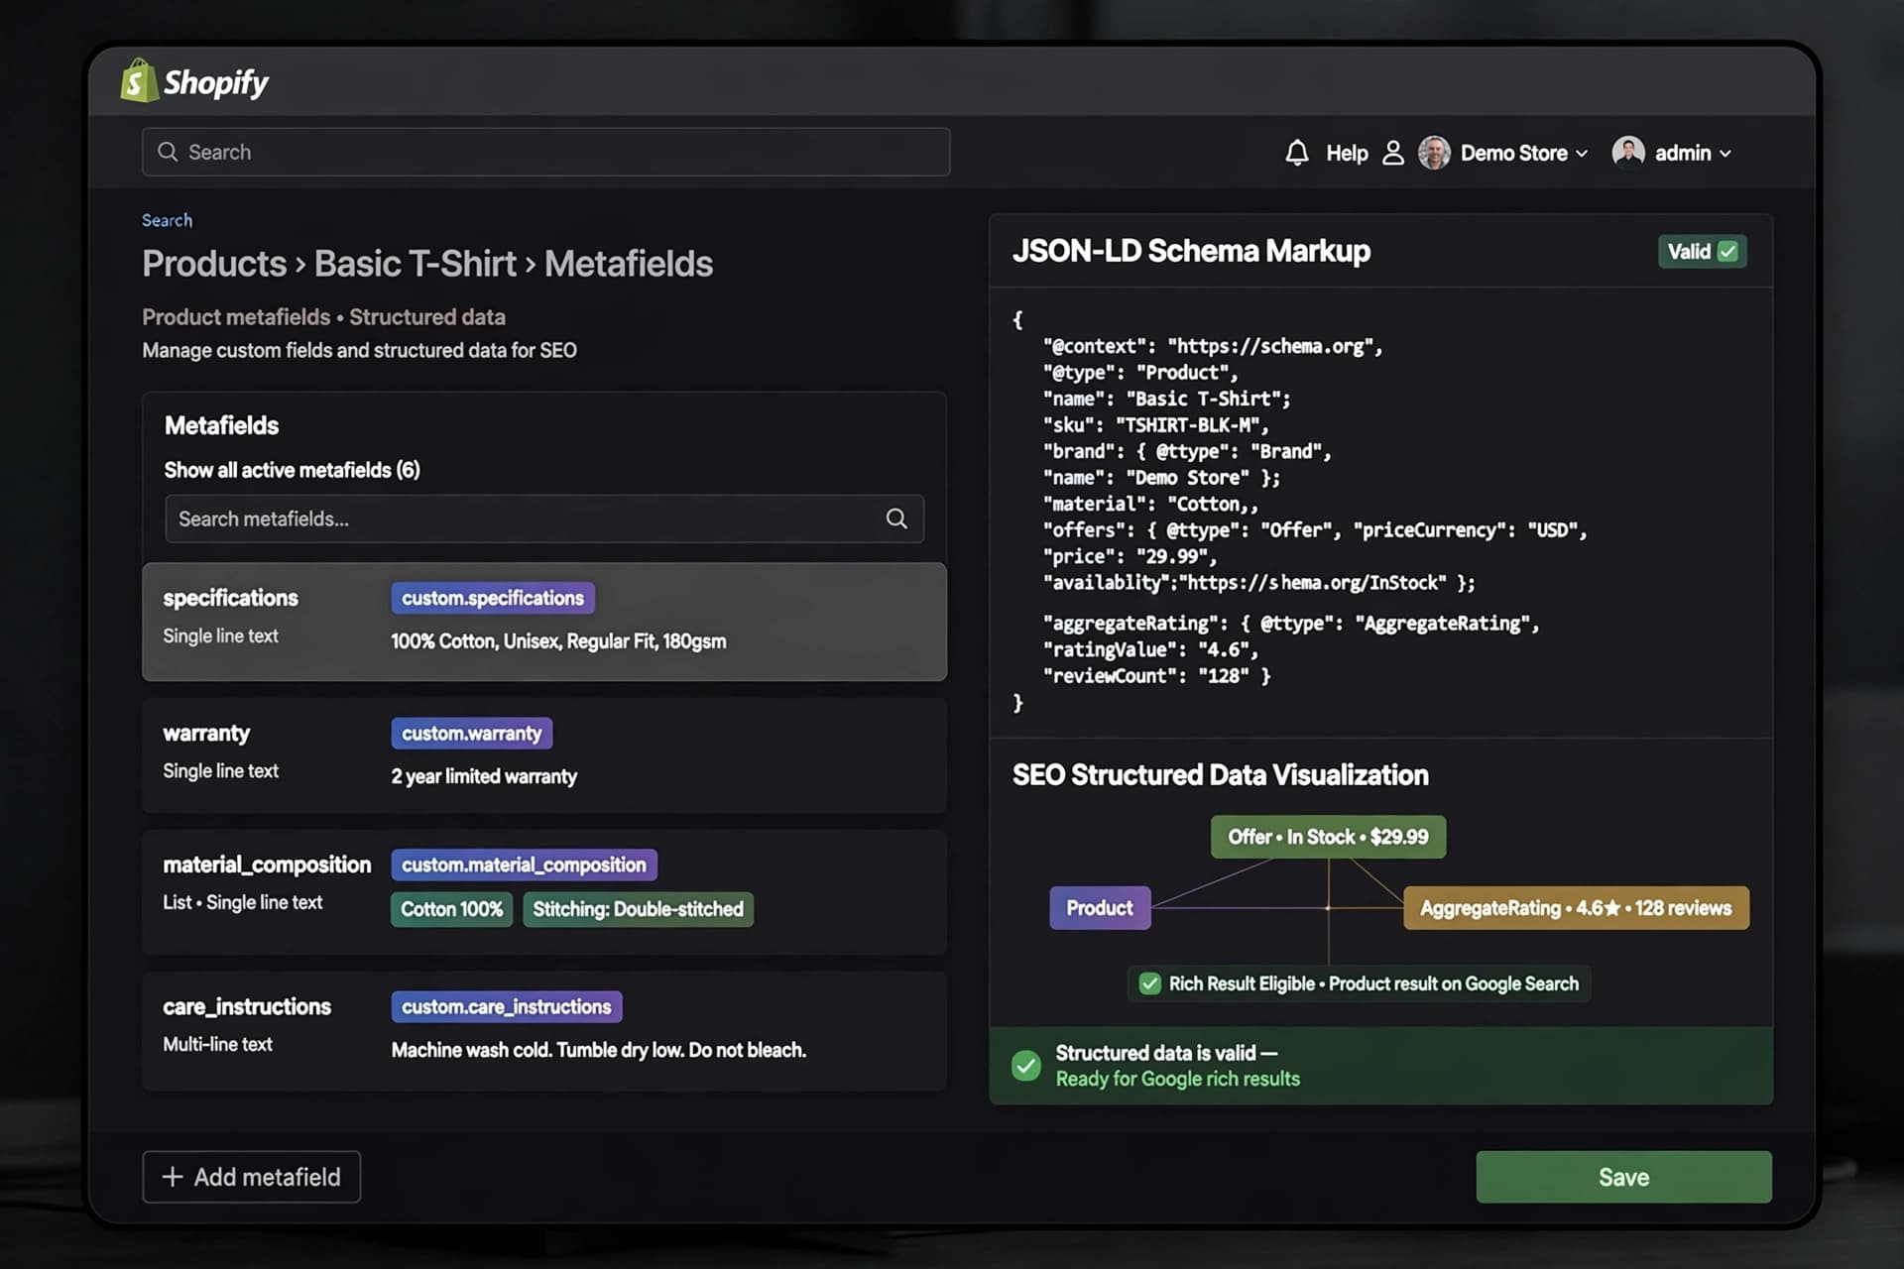Viewport: 1904px width, 1269px height.
Task: Click the Metafields card heading
Action: coord(221,425)
